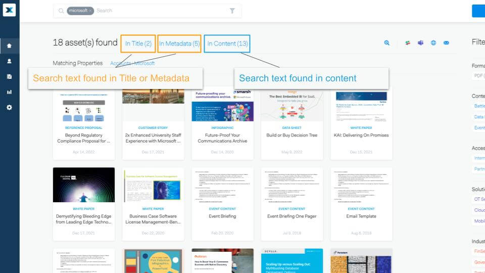Click into the Search text field
485x273 pixels.
(x=162, y=11)
